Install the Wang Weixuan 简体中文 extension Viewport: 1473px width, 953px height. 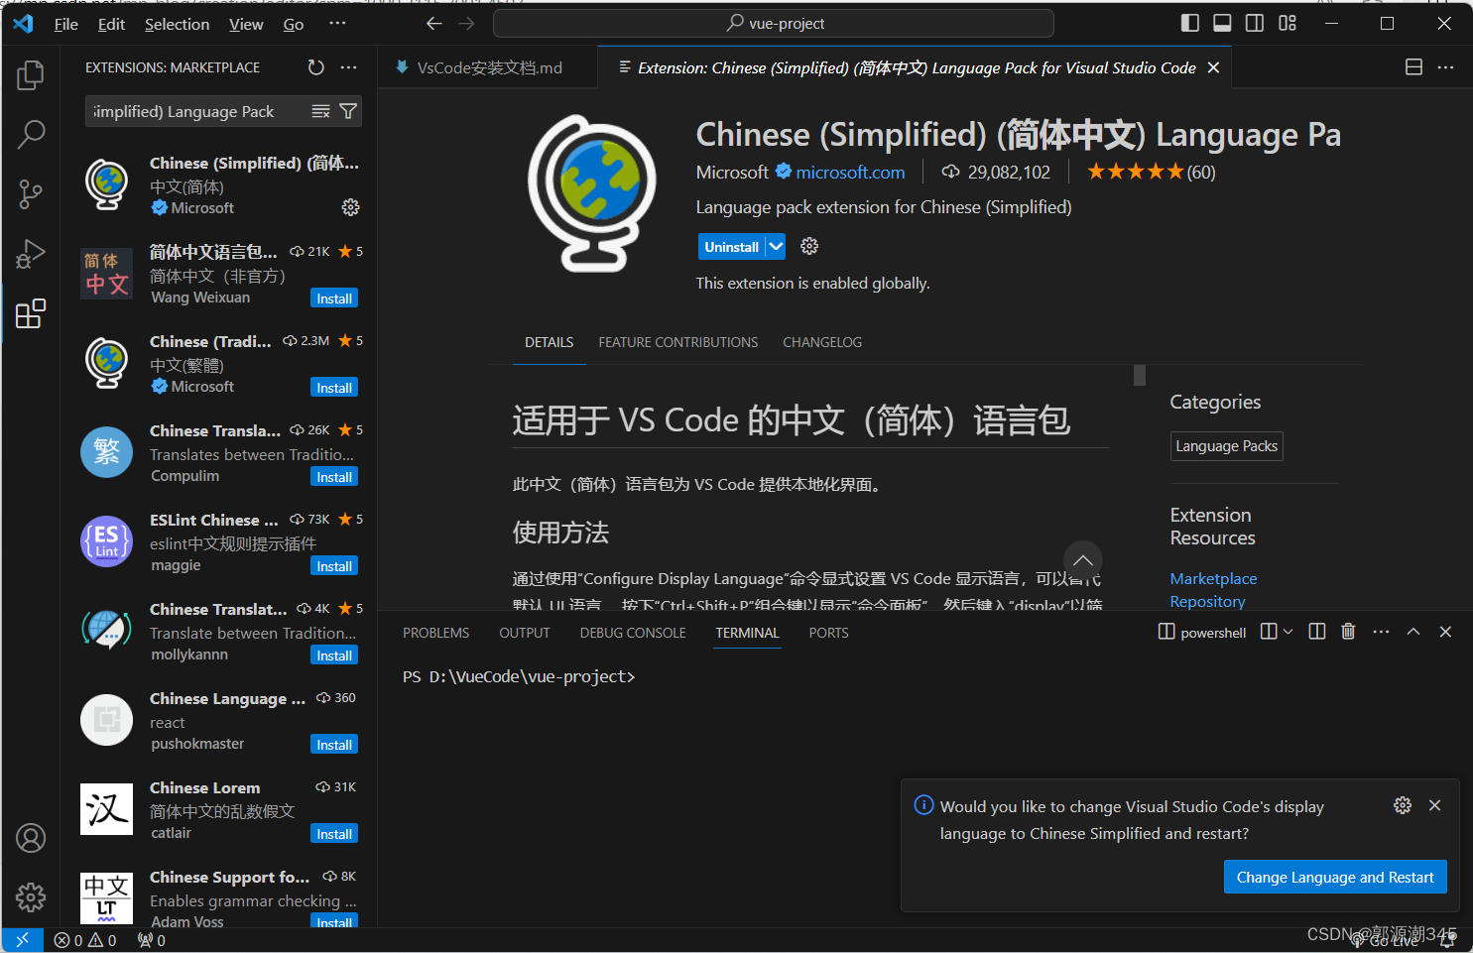(334, 298)
